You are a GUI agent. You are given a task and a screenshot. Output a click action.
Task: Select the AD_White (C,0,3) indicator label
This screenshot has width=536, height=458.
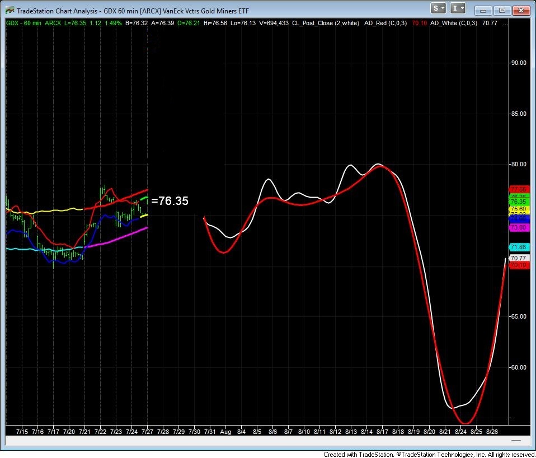click(x=454, y=24)
